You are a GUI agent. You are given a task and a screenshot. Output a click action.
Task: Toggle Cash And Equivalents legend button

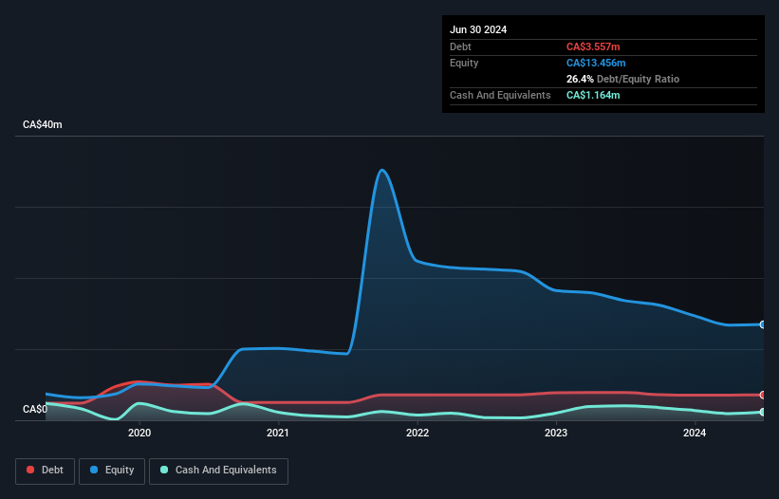pyautogui.click(x=218, y=471)
